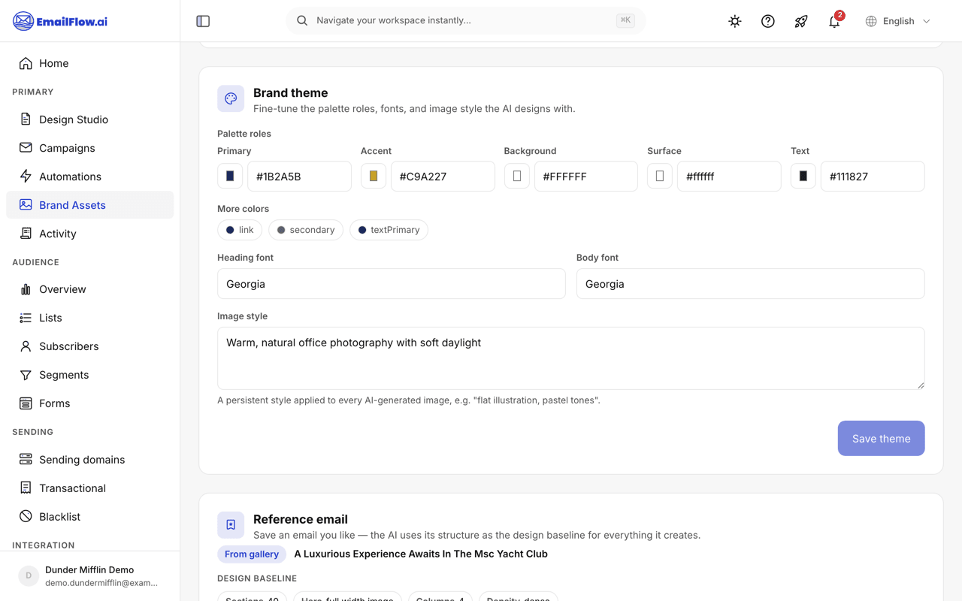The image size is (962, 601).
Task: Click the Primary color swatch
Action: (x=230, y=176)
